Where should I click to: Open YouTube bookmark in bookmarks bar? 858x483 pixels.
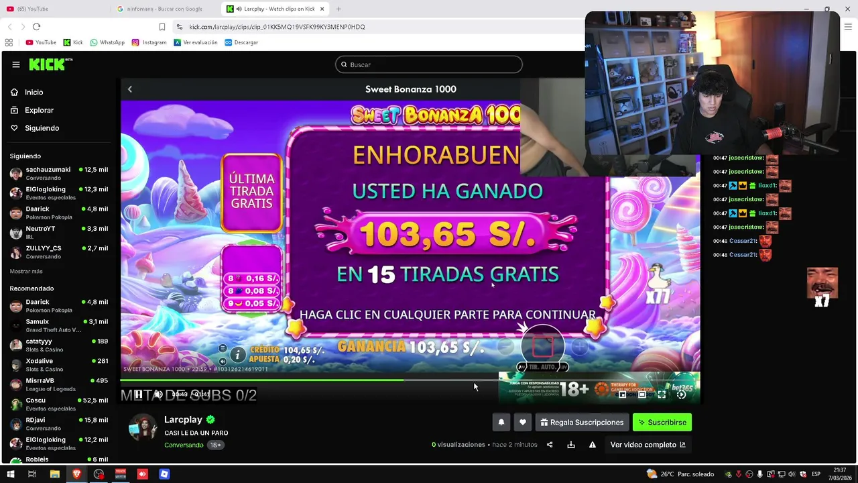pos(41,42)
